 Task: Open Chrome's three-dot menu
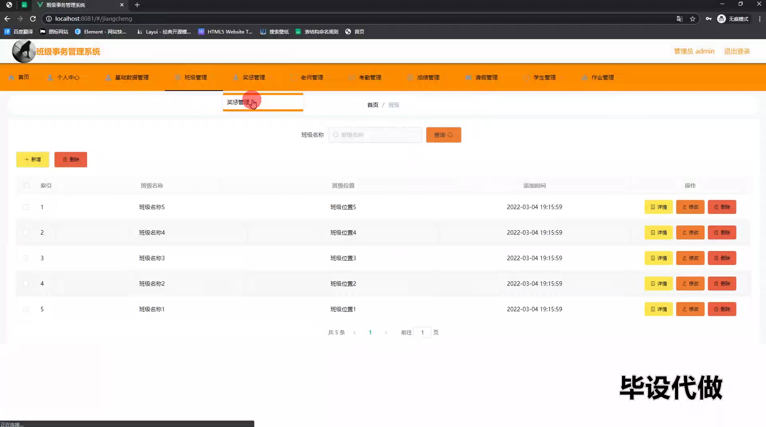coord(760,19)
